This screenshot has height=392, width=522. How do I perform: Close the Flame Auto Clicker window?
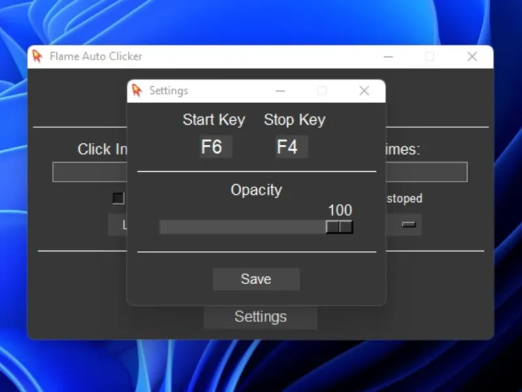(x=472, y=56)
